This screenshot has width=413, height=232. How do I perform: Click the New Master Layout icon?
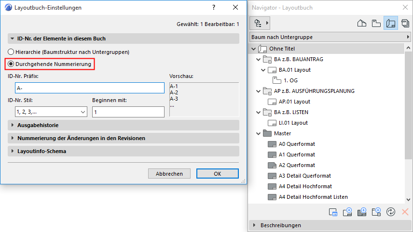coord(362,211)
